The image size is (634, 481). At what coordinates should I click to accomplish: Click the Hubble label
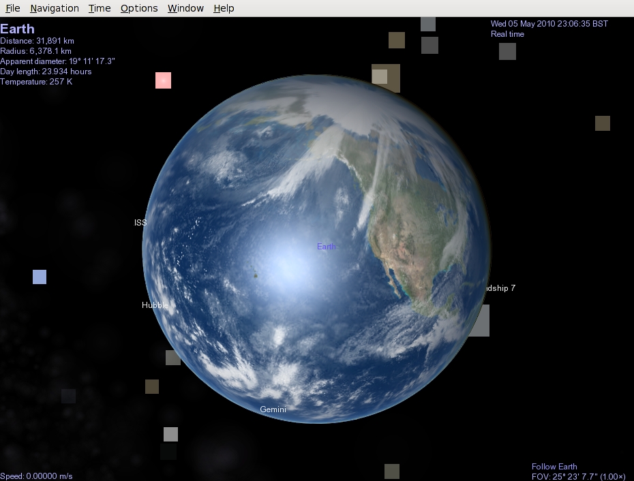pos(155,305)
